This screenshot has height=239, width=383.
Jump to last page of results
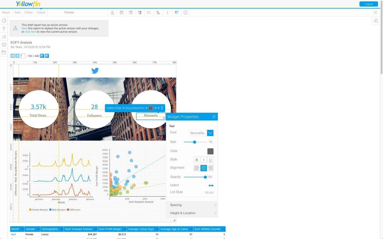point(47,56)
